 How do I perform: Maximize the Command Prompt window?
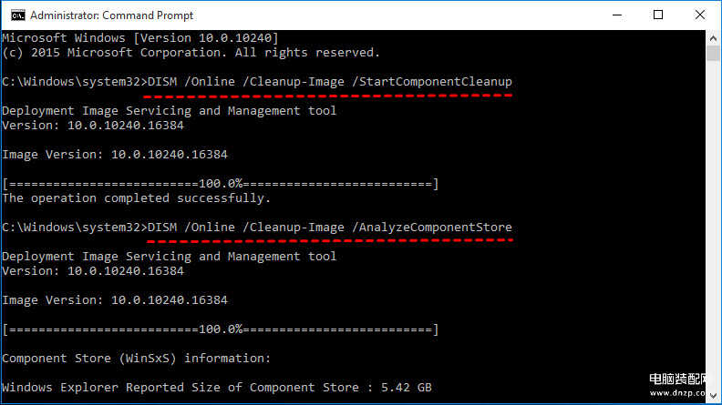657,15
